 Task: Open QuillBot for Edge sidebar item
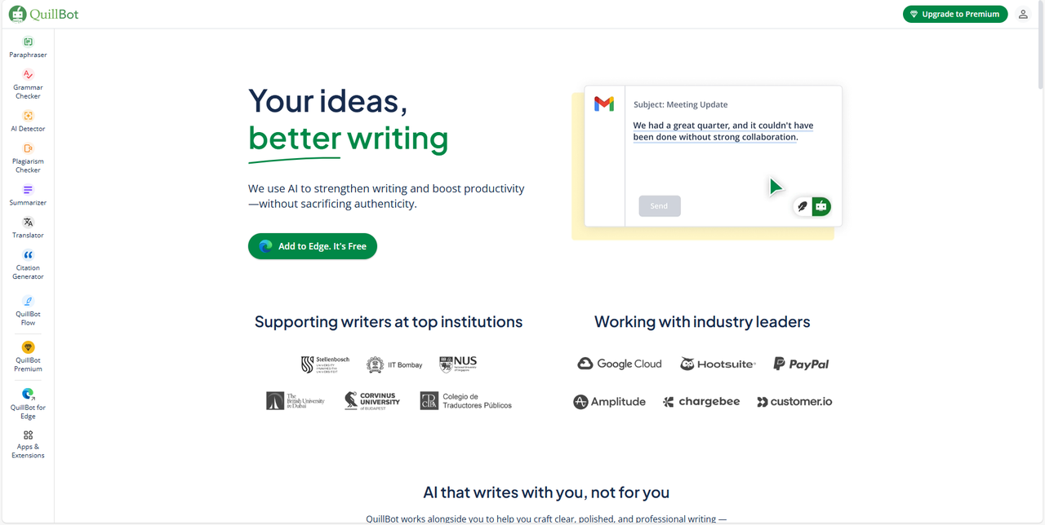coord(28,404)
